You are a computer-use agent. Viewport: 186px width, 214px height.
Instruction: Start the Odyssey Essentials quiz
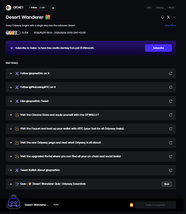tap(167, 184)
